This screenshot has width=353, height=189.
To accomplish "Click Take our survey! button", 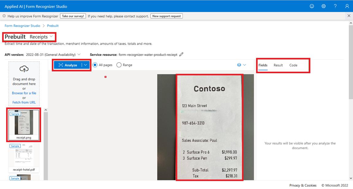I will pos(73,16).
